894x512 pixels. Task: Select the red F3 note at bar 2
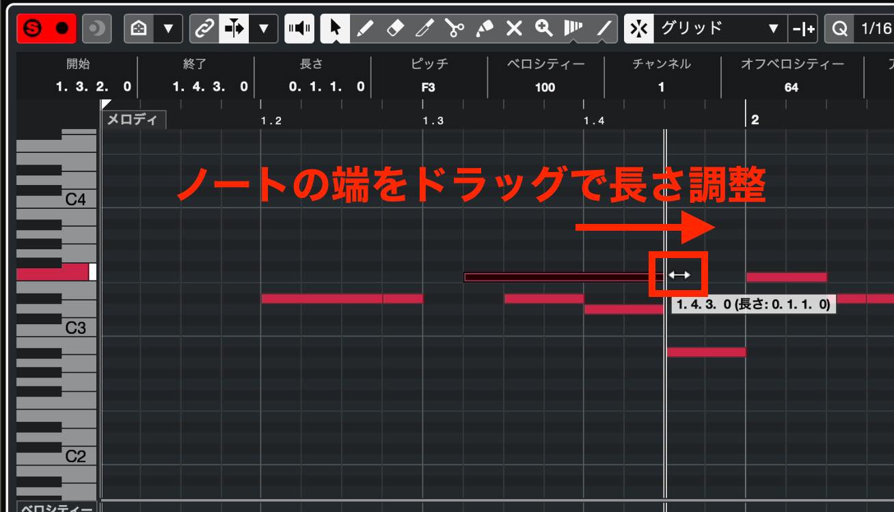coord(787,277)
